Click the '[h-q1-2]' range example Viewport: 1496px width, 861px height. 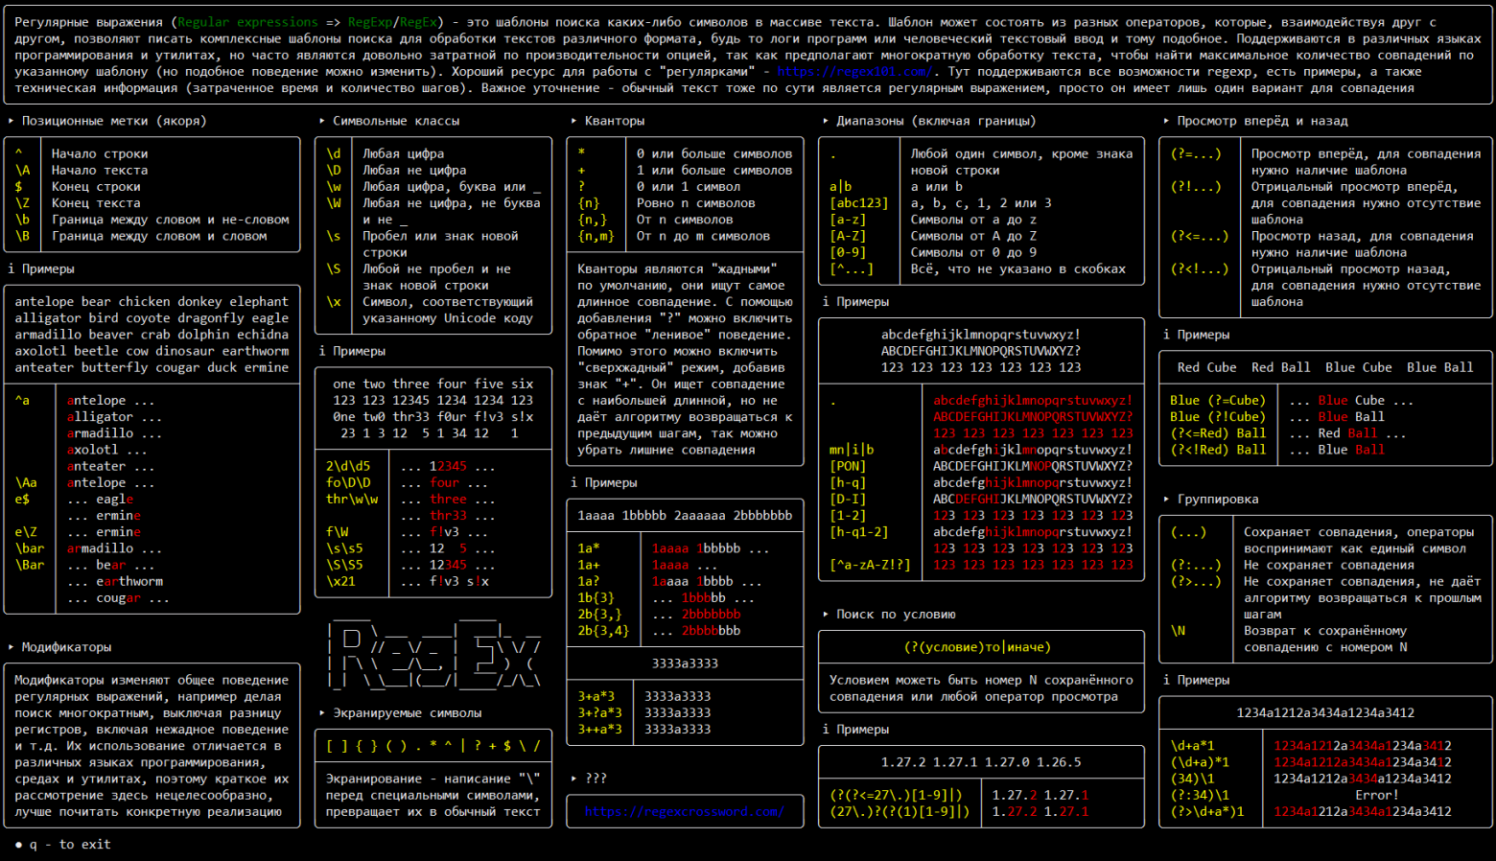859,532
